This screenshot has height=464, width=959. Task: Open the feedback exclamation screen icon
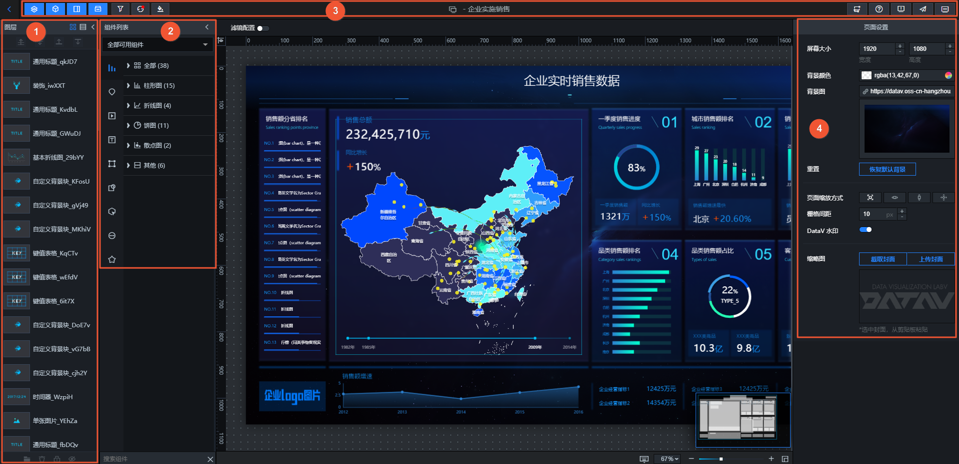click(x=901, y=9)
